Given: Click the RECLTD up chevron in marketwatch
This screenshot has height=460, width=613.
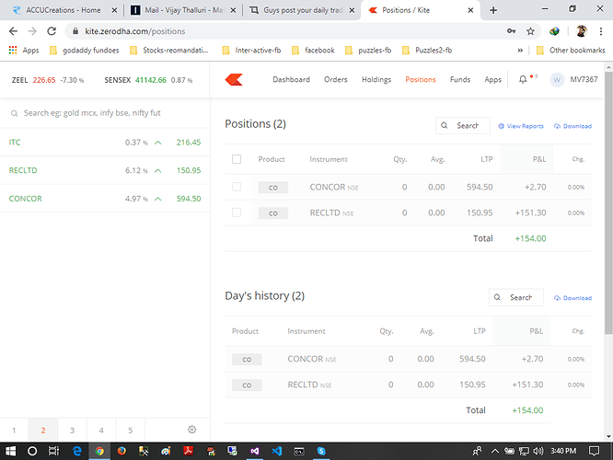Looking at the screenshot, I should 158,170.
